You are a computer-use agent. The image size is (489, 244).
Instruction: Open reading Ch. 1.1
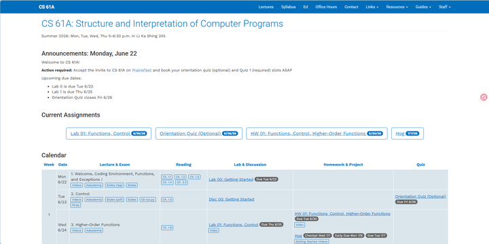166,177
